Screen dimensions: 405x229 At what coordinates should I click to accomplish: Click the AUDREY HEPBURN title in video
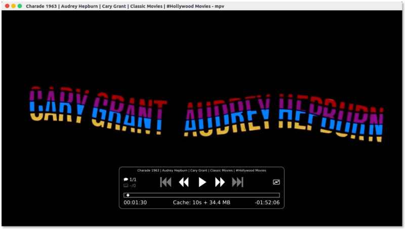tap(283, 116)
